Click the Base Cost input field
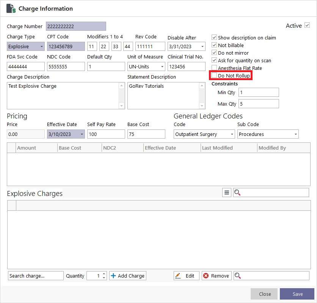Screen dimensions: 317x303 146,134
